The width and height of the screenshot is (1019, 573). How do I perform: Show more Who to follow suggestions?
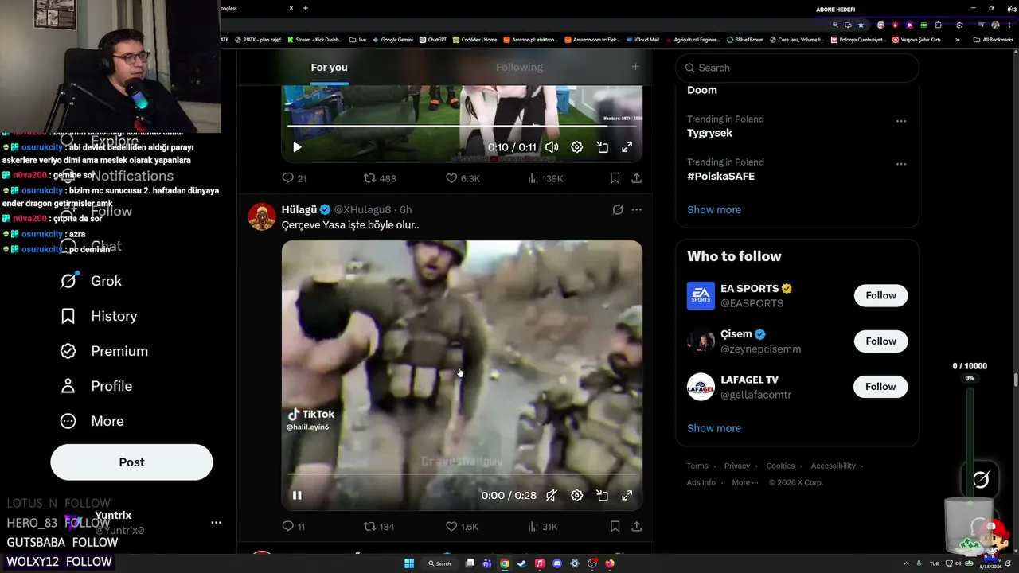point(714,428)
